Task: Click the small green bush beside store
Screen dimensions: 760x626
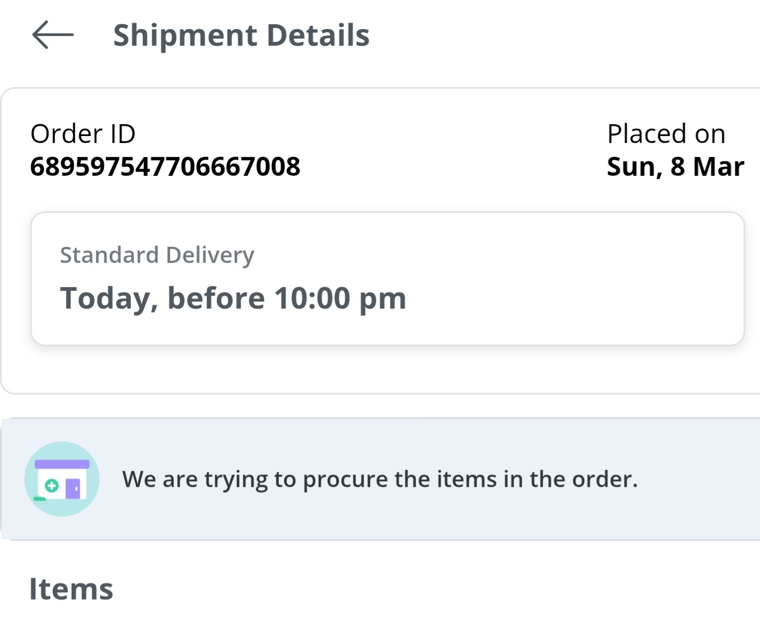Action: point(39,499)
